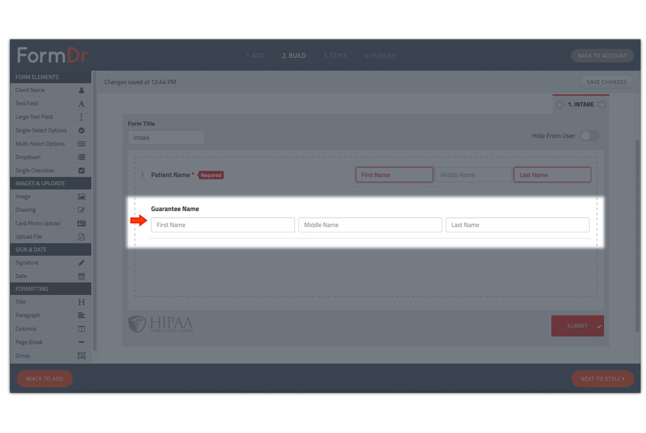Add a Signature element
This screenshot has height=433, width=646.
[51, 263]
